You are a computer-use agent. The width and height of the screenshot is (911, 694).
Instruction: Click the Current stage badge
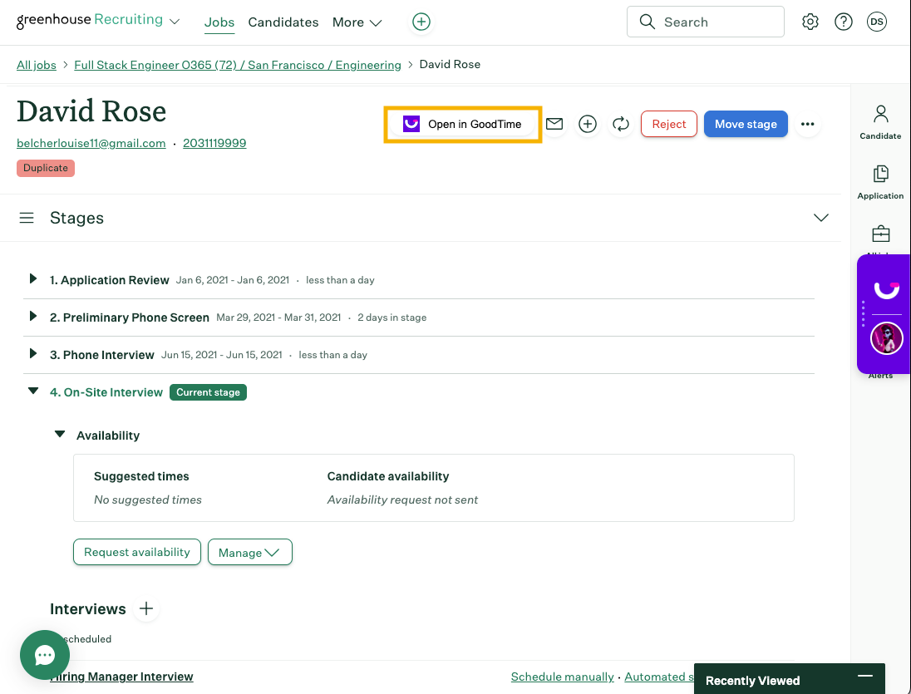(x=208, y=392)
